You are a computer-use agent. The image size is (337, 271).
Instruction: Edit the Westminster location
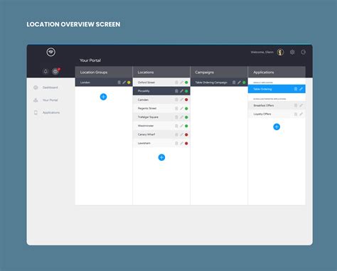tap(181, 126)
